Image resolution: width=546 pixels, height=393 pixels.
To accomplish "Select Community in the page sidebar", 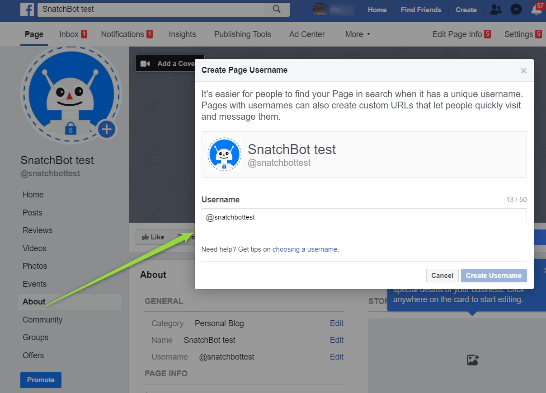I will coord(42,320).
